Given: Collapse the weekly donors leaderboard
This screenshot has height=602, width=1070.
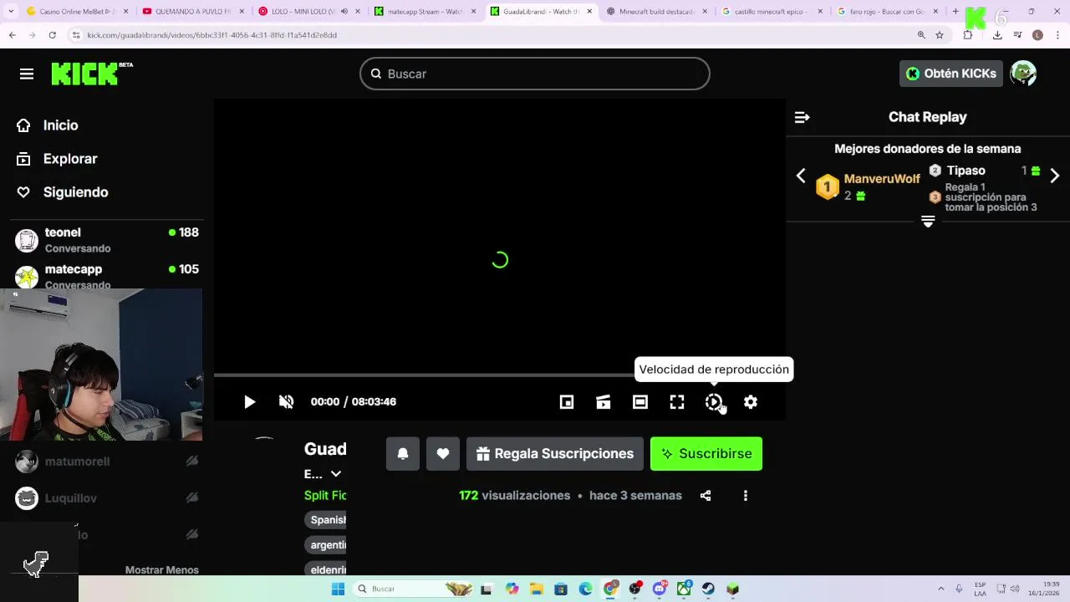Looking at the screenshot, I should pos(928,222).
